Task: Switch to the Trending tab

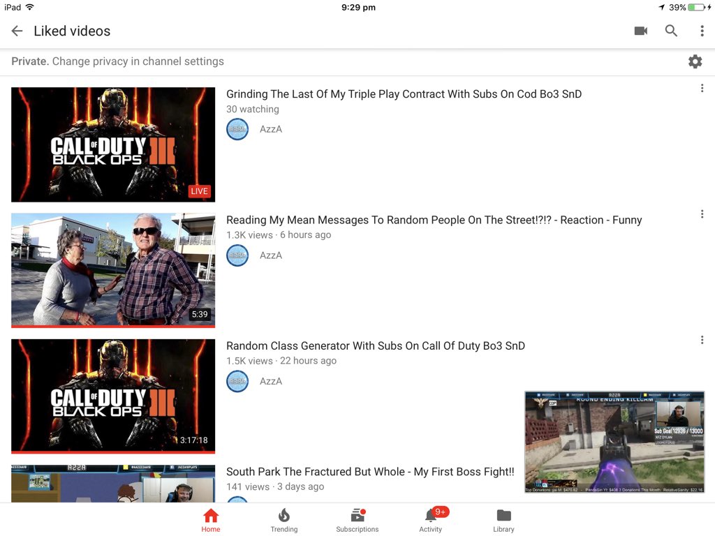Action: (283, 520)
